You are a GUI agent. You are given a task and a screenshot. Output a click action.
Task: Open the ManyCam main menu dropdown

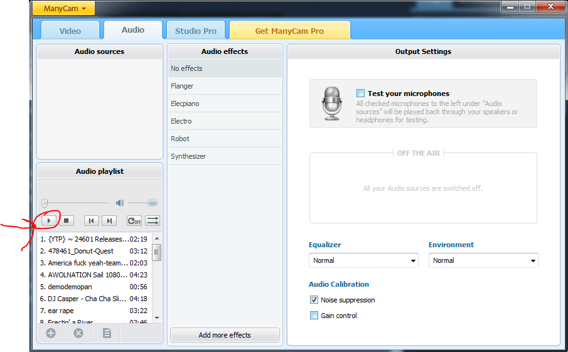pos(64,8)
